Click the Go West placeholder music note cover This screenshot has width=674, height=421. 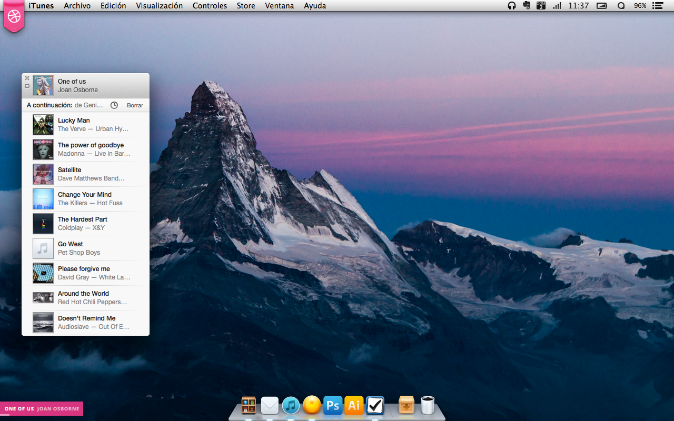(x=43, y=248)
